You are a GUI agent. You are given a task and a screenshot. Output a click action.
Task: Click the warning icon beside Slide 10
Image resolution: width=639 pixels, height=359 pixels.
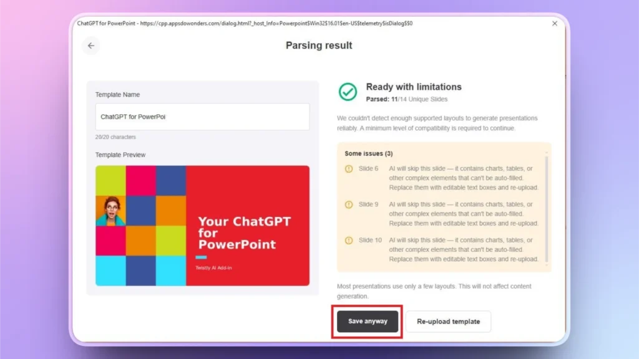click(x=348, y=240)
